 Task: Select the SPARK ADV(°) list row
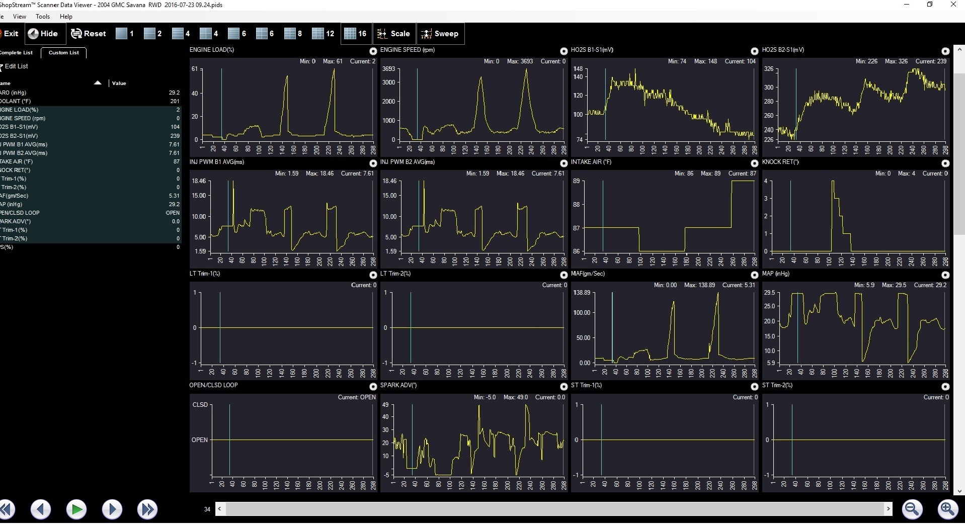pos(91,221)
